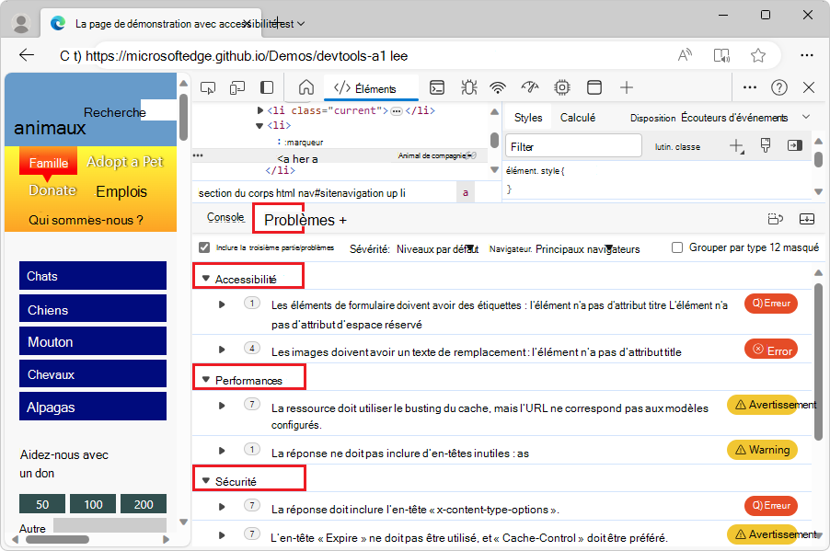
Task: Open DevTools help question mark icon
Action: tap(779, 87)
